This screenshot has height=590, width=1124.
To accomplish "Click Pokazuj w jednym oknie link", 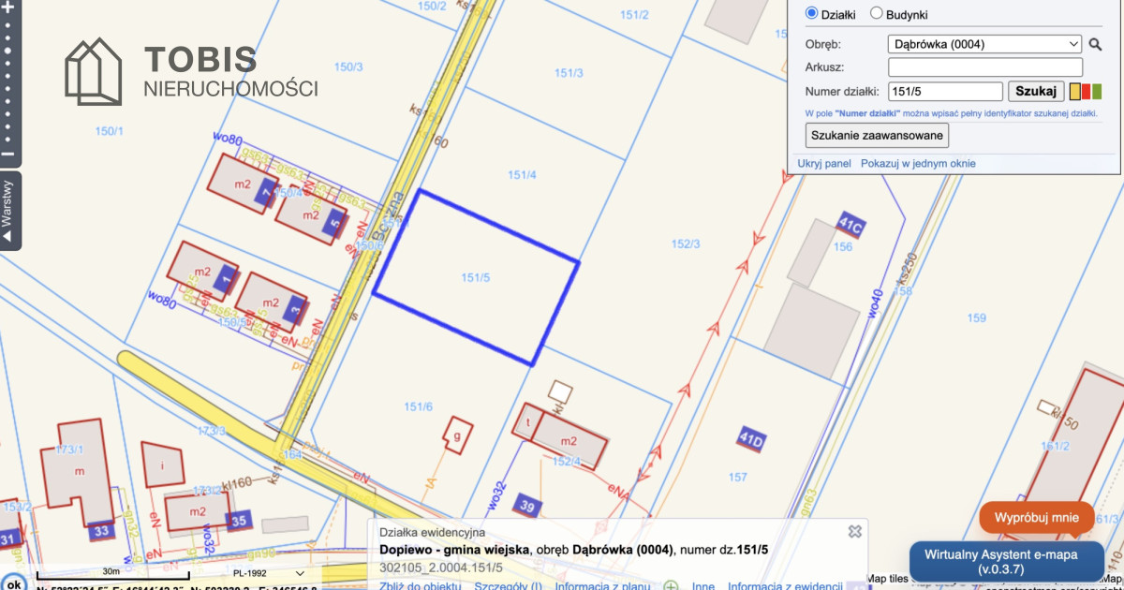I will click(918, 163).
